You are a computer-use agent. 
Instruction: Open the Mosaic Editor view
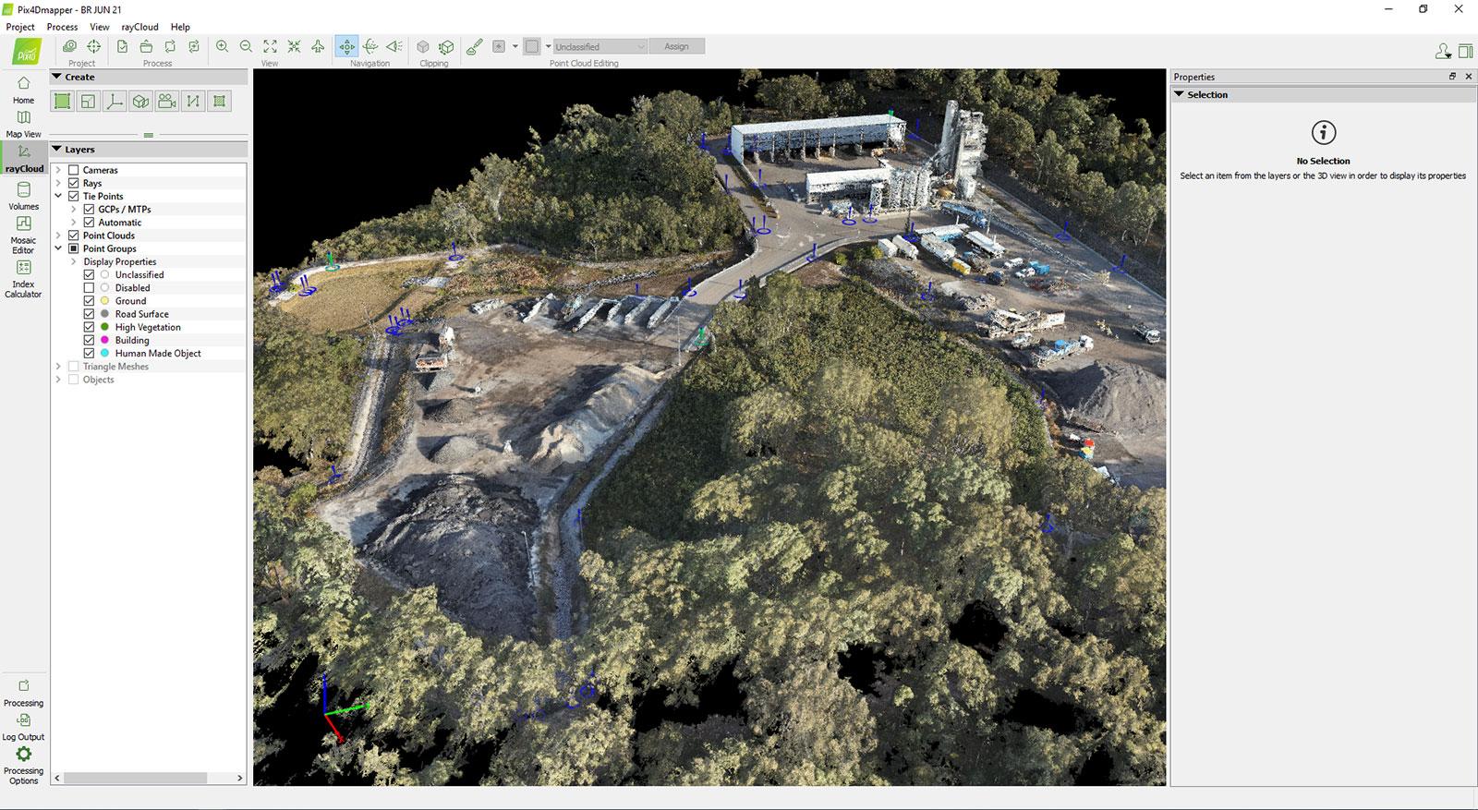coord(23,232)
